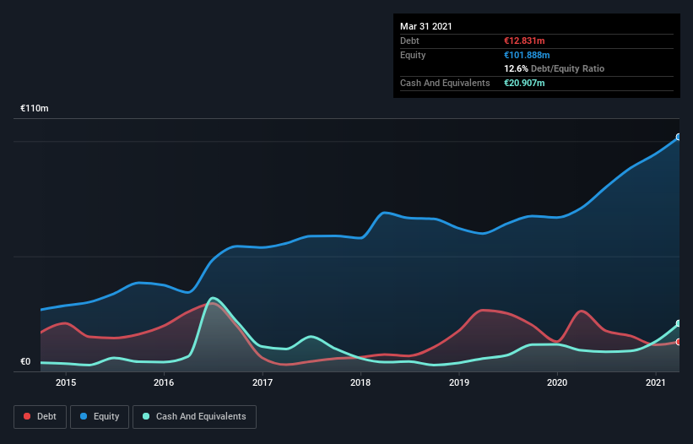Toggle the Debt legend button

click(41, 417)
